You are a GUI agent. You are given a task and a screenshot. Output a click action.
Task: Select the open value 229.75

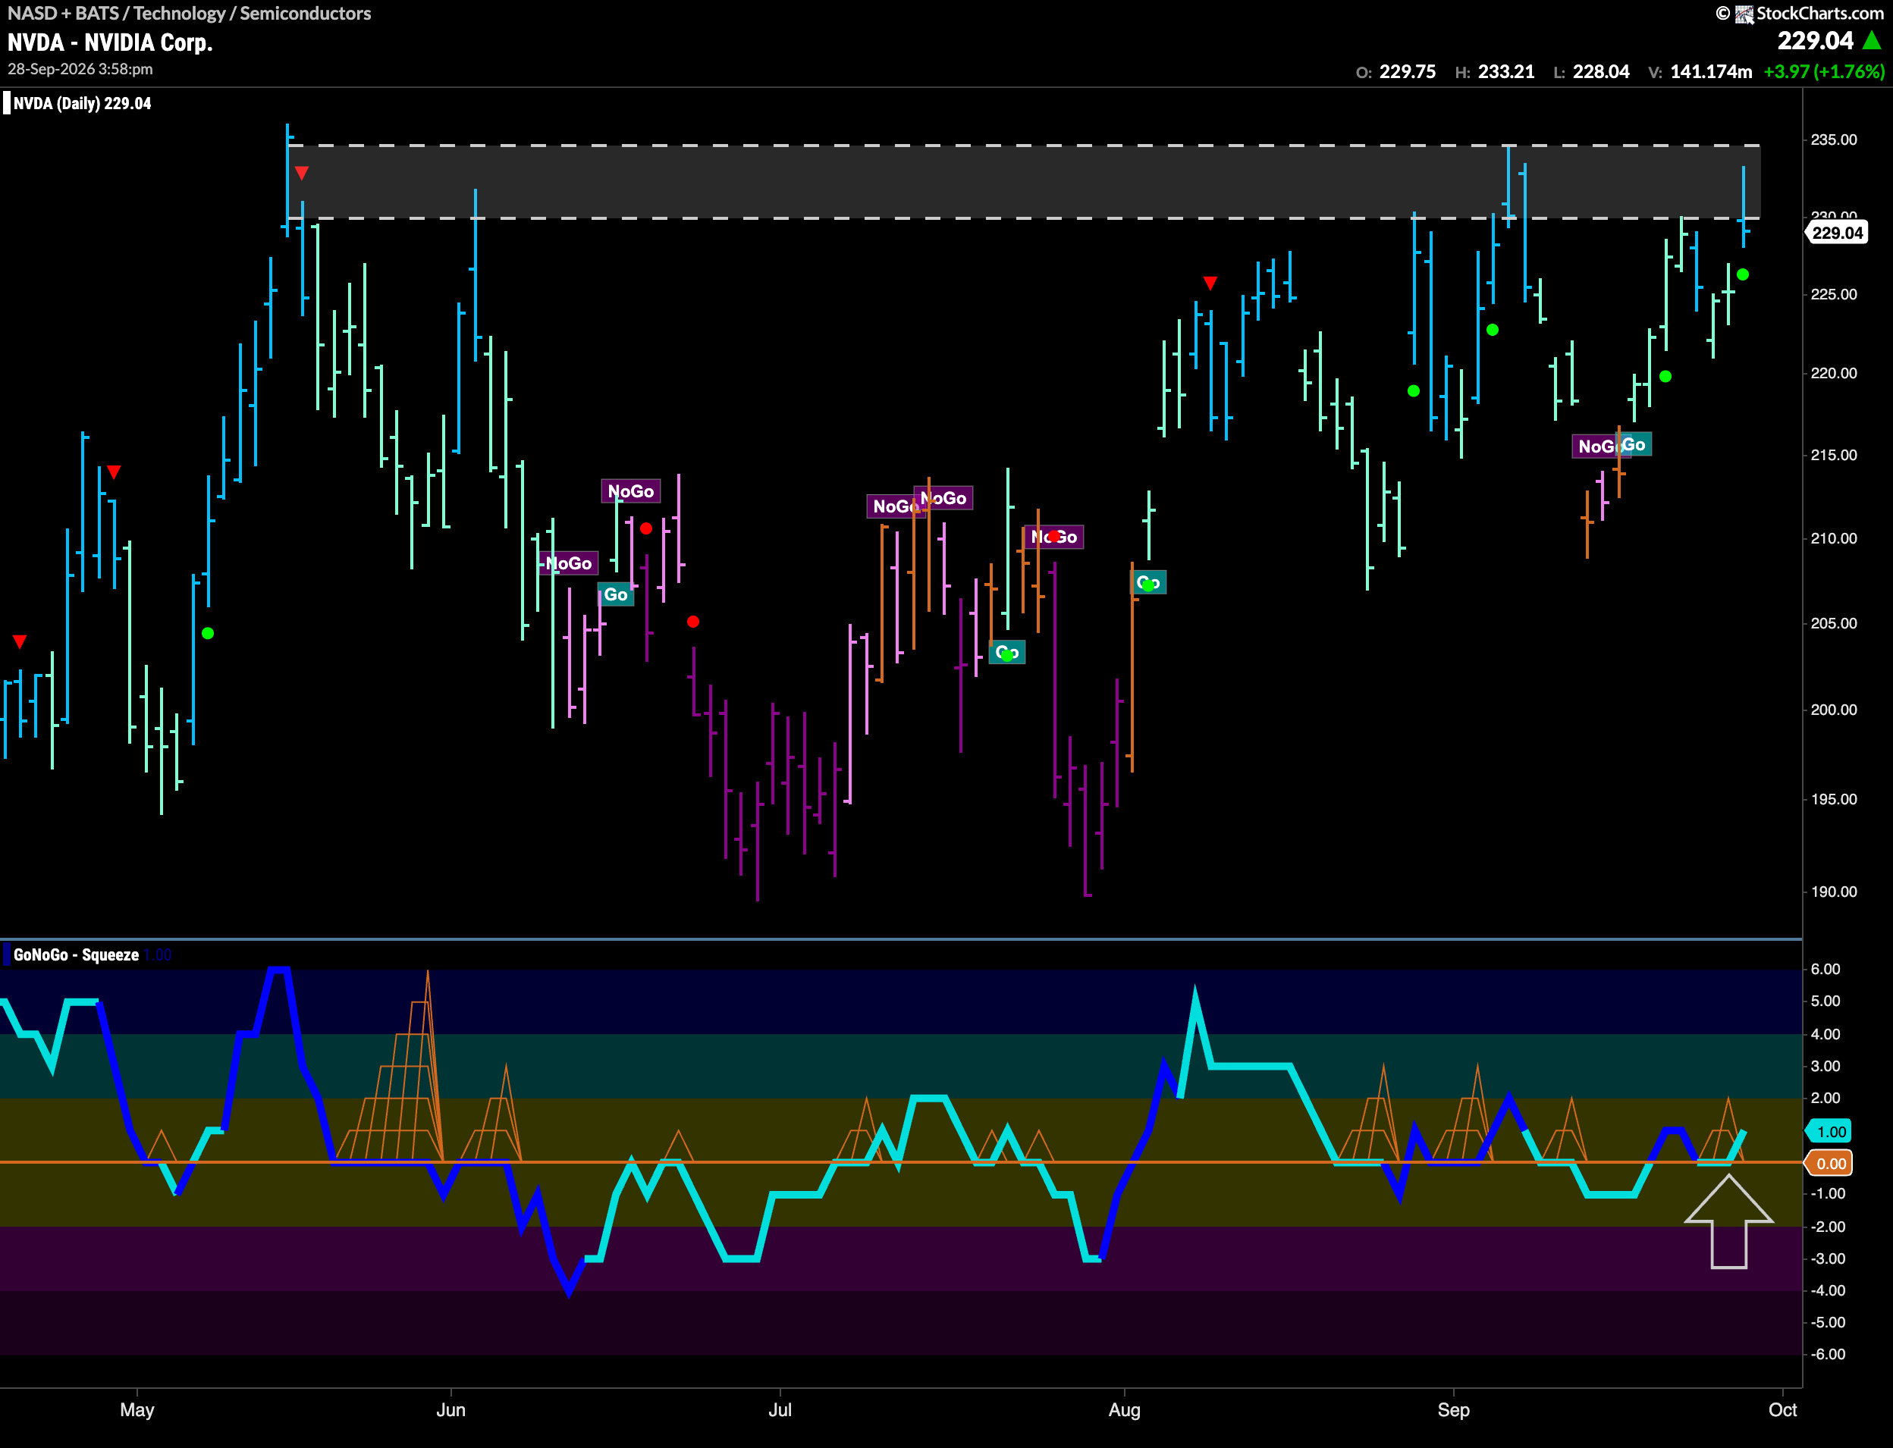click(1408, 71)
